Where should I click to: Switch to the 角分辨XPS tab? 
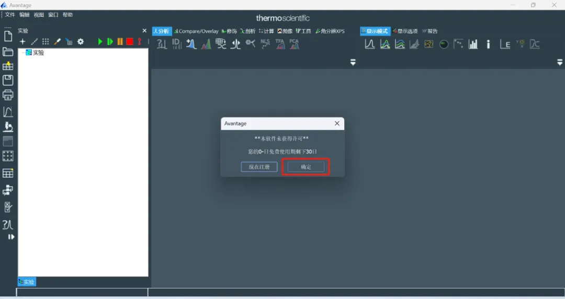click(330, 31)
